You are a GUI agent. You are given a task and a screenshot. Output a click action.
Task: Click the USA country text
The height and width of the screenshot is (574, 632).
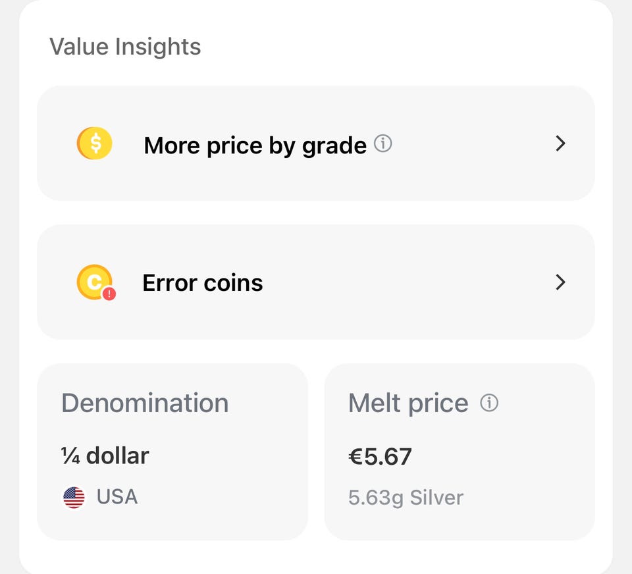(117, 496)
